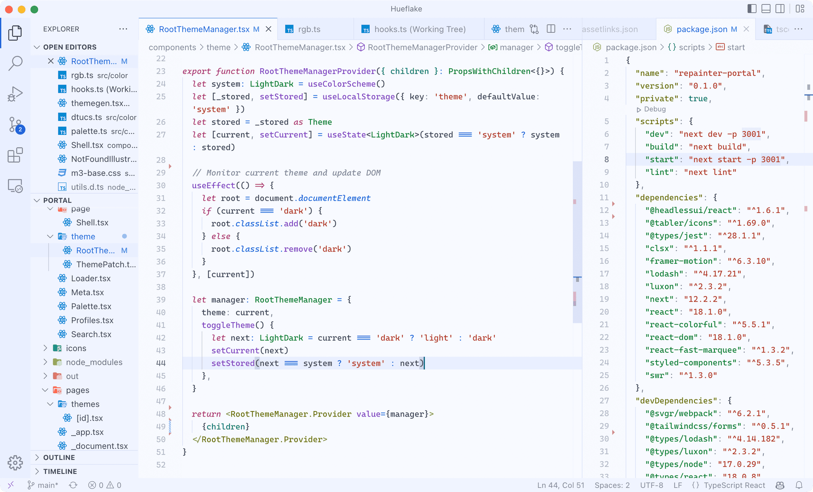Open the Manage gear menu

(15, 462)
